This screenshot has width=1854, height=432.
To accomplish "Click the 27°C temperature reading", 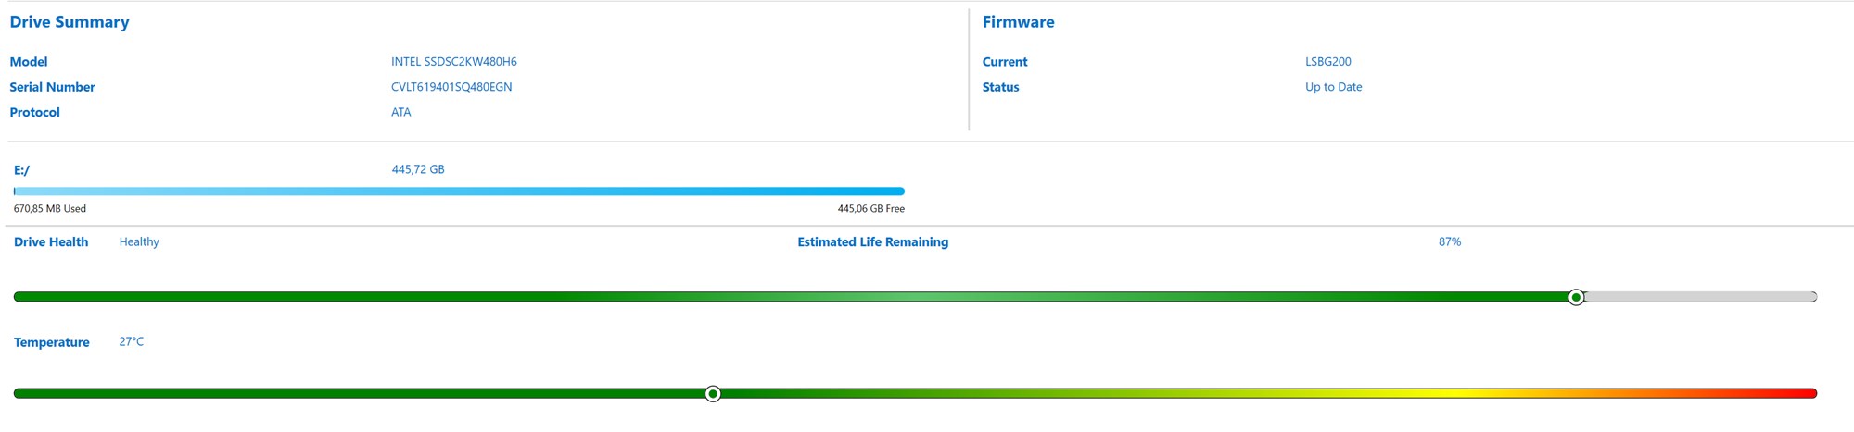I will (x=132, y=341).
